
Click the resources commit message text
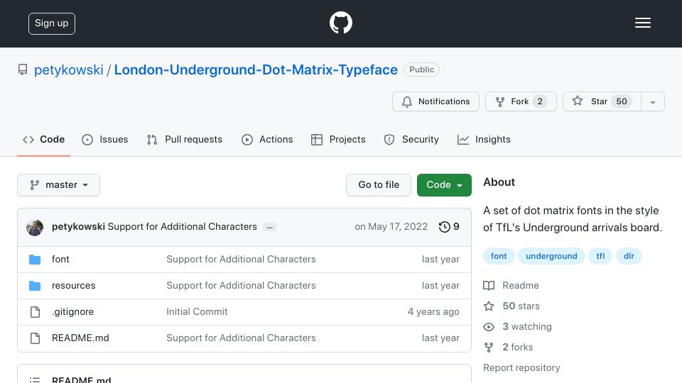click(241, 285)
